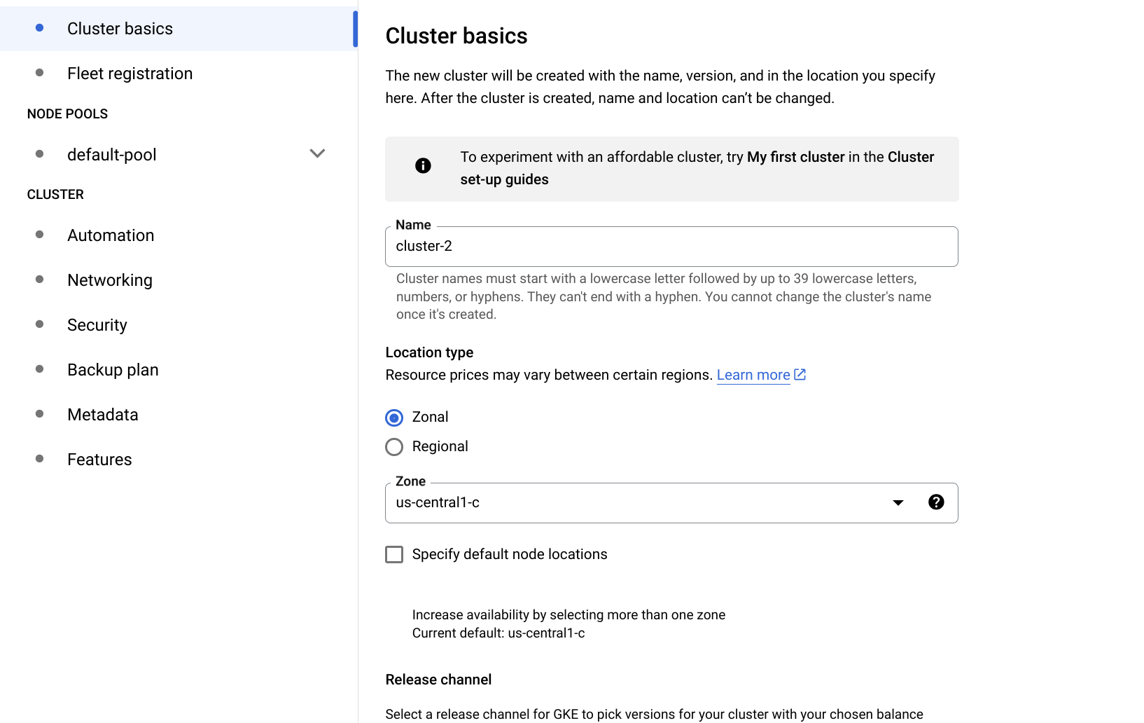Screen dimensions: 1144x723
Task: Click into the cluster Name field
Action: [x=671, y=247]
